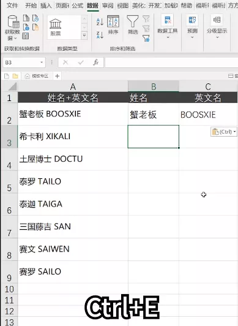Select cell containing 希卡利 XIKALI

click(73, 137)
